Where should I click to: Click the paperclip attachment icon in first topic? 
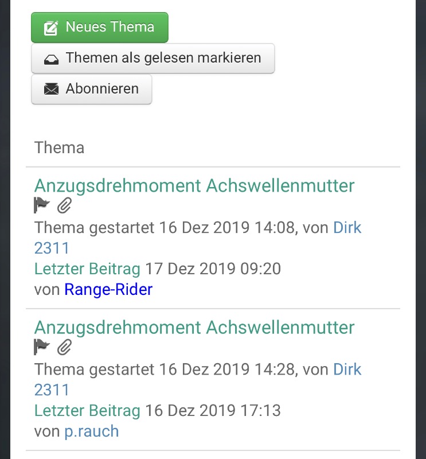point(64,205)
